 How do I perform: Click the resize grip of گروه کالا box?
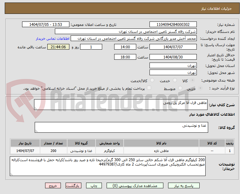pyautogui.click(x=36, y=131)
